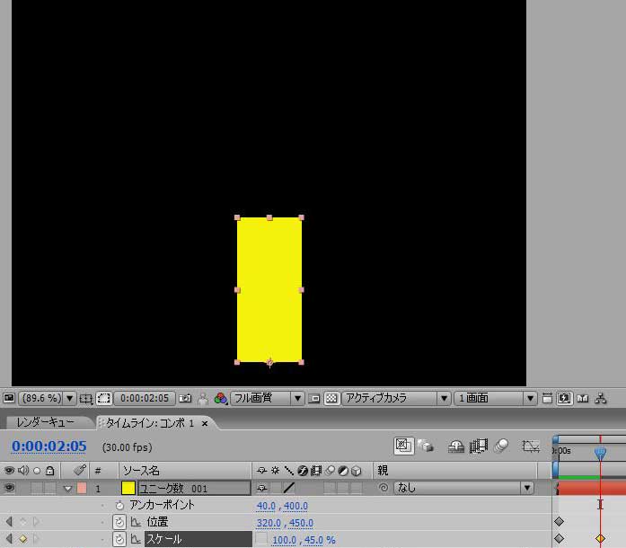The width and height of the screenshot is (626, 548).
Task: Toggle the live update button in timeline
Action: (403, 446)
